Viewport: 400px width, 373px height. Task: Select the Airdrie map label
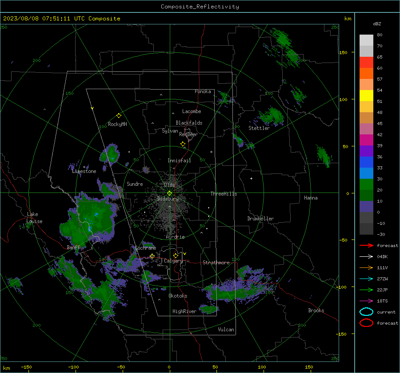175,237
